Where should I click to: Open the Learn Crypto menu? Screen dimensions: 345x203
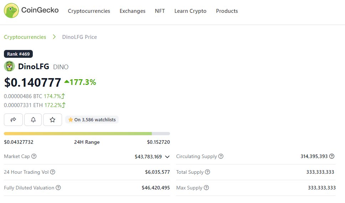[190, 11]
